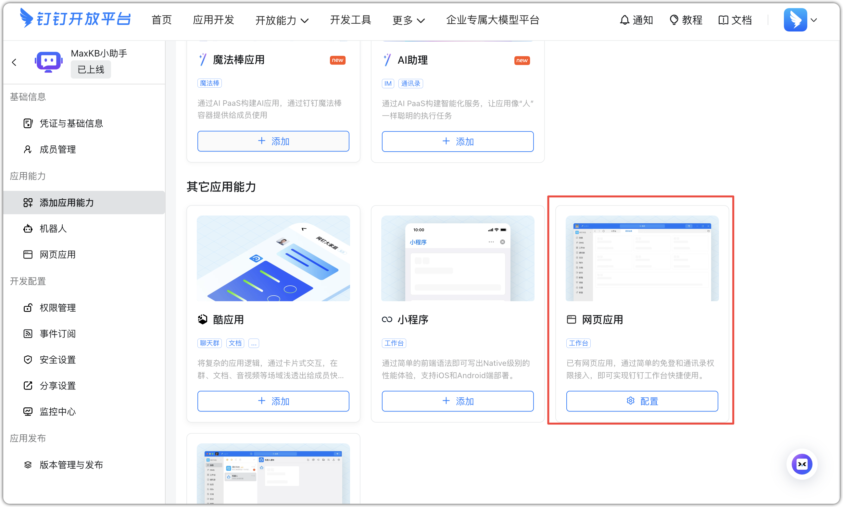This screenshot has width=843, height=507.
Task: Expand the 更多 navigation menu
Action: pos(408,20)
